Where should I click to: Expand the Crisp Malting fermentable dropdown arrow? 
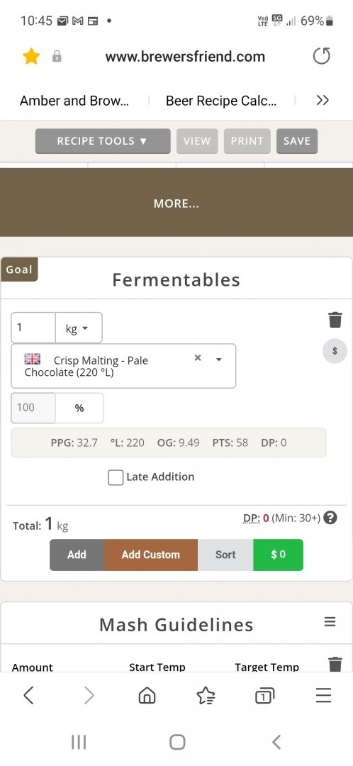[x=219, y=360]
